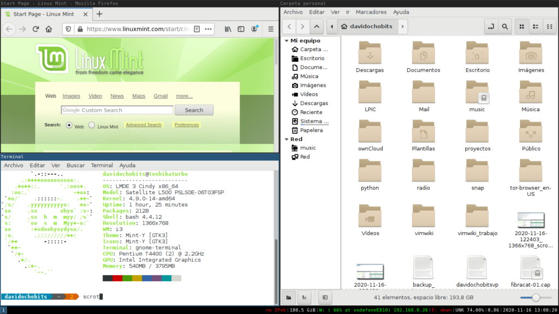The height and width of the screenshot is (314, 559).
Task: Open the Marcadores menu
Action: (x=371, y=12)
